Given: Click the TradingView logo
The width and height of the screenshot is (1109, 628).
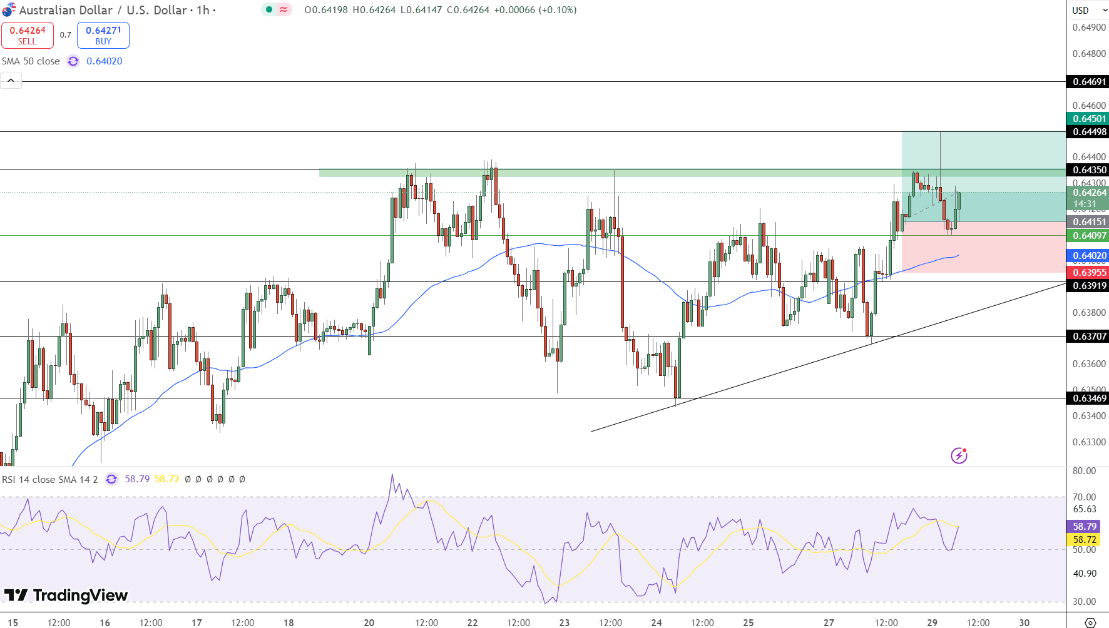Looking at the screenshot, I should coord(66,595).
